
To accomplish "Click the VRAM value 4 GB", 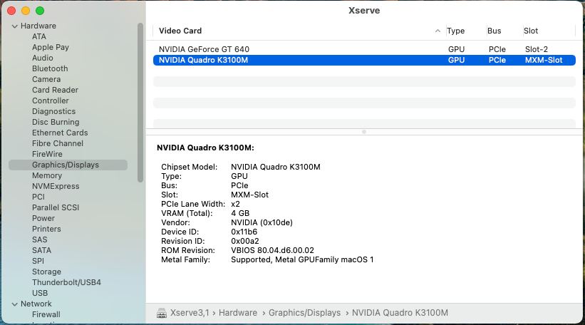I will click(x=240, y=213).
